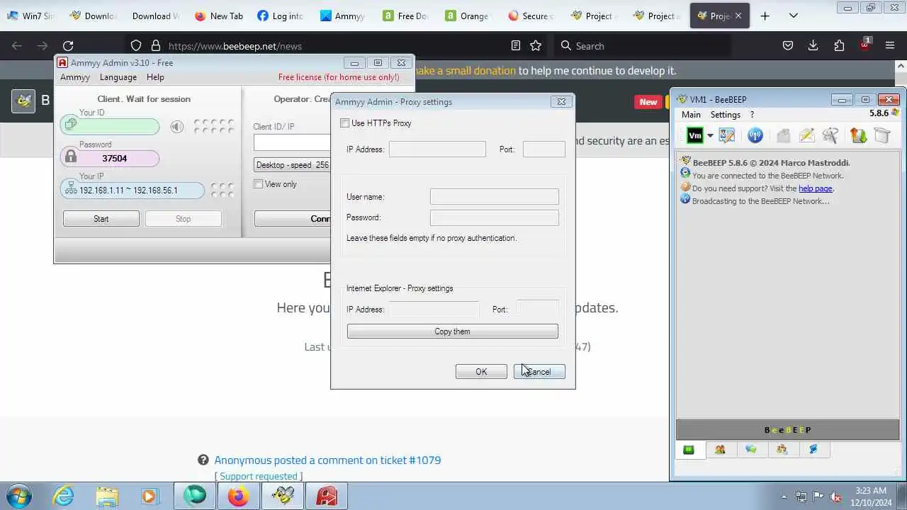The image size is (907, 510).
Task: Enable the Use HTTPs Proxy checkbox
Action: pyautogui.click(x=345, y=123)
